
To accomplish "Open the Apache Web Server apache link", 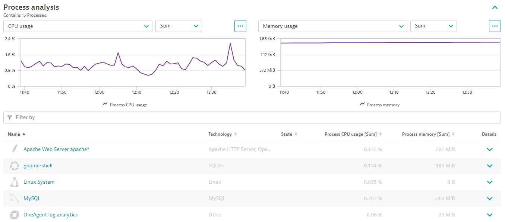I will [x=56, y=149].
